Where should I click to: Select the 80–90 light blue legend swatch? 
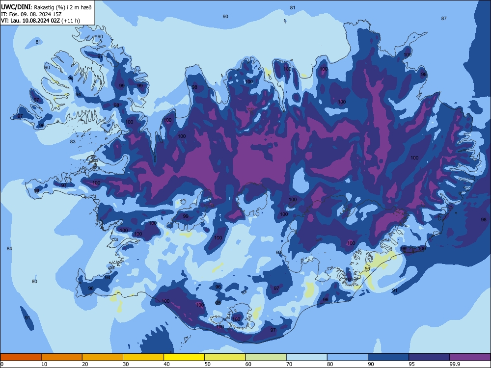click(x=348, y=357)
